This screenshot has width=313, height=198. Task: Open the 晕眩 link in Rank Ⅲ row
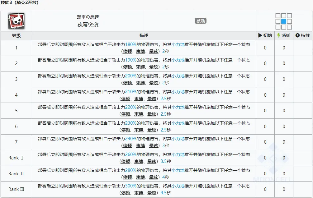pyautogui.click(x=152, y=193)
